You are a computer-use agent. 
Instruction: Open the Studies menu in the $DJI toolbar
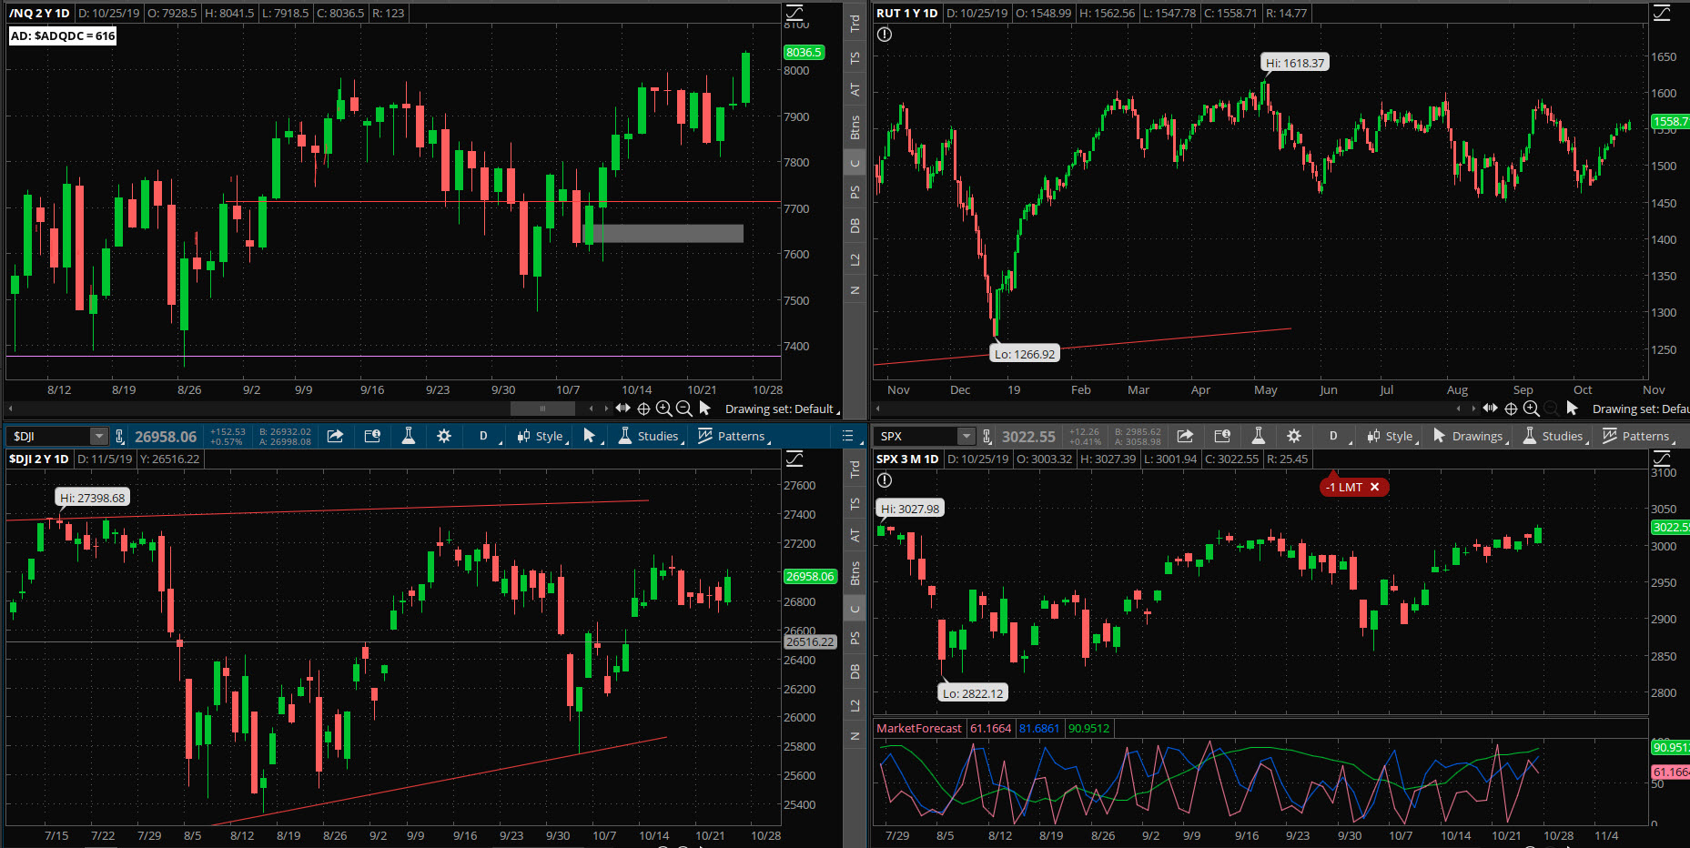click(651, 436)
